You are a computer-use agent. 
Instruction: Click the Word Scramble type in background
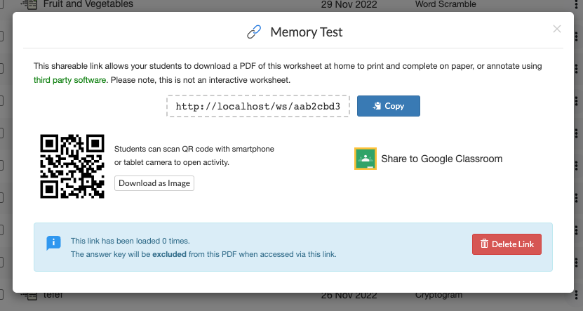(x=445, y=4)
